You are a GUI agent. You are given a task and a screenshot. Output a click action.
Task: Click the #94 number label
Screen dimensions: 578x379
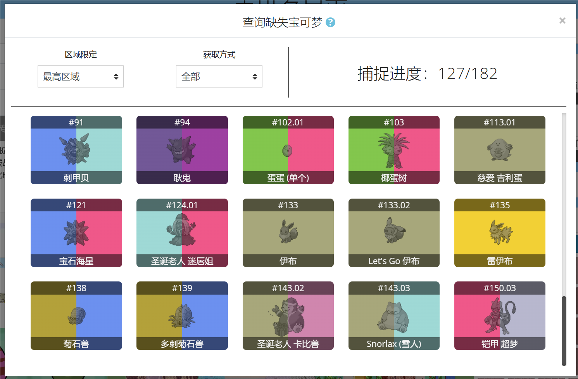[182, 122]
